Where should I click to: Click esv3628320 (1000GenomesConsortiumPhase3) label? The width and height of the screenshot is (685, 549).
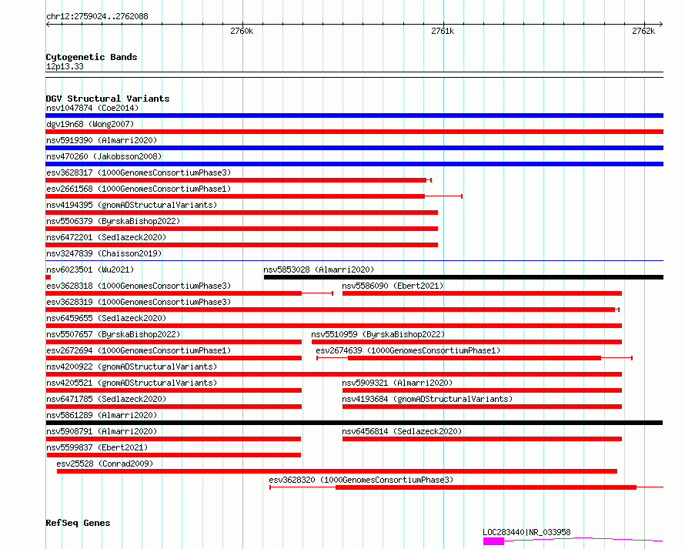[x=361, y=480]
